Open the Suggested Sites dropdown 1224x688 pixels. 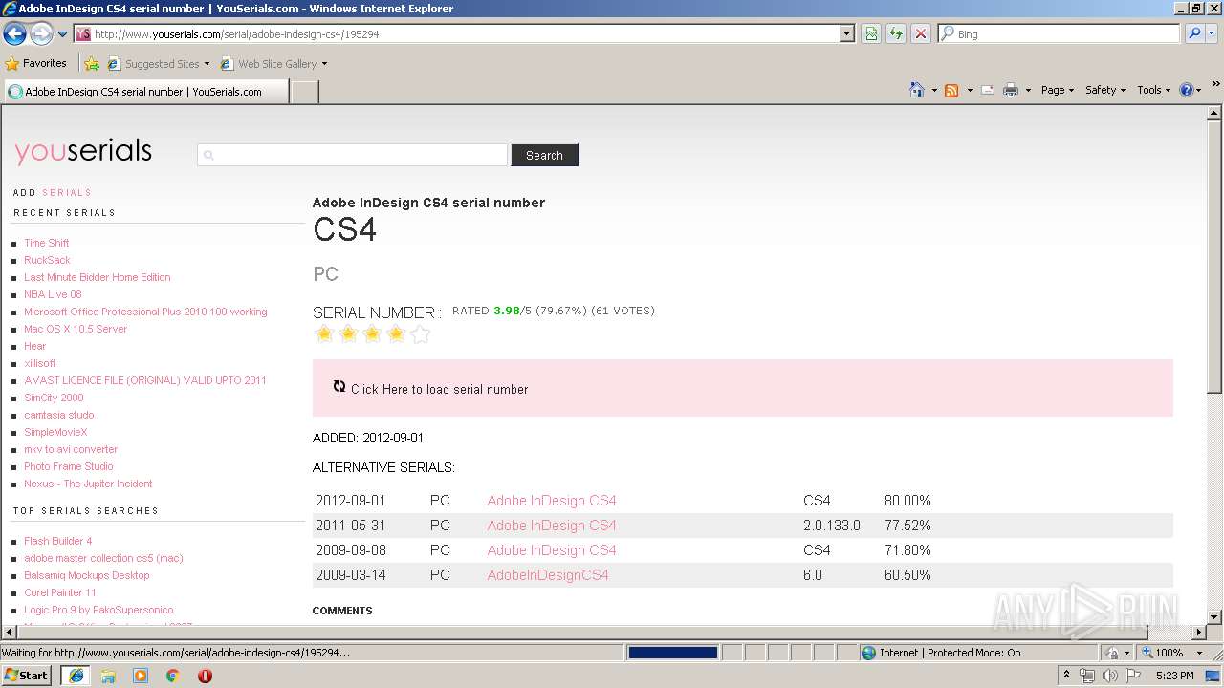coord(158,64)
